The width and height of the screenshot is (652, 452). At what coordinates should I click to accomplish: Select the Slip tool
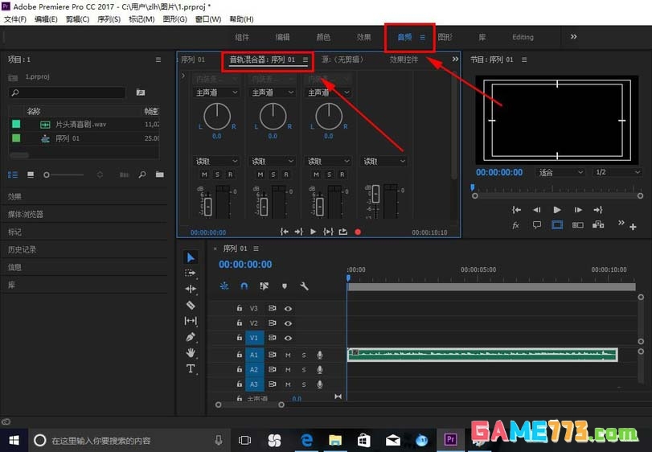(191, 321)
